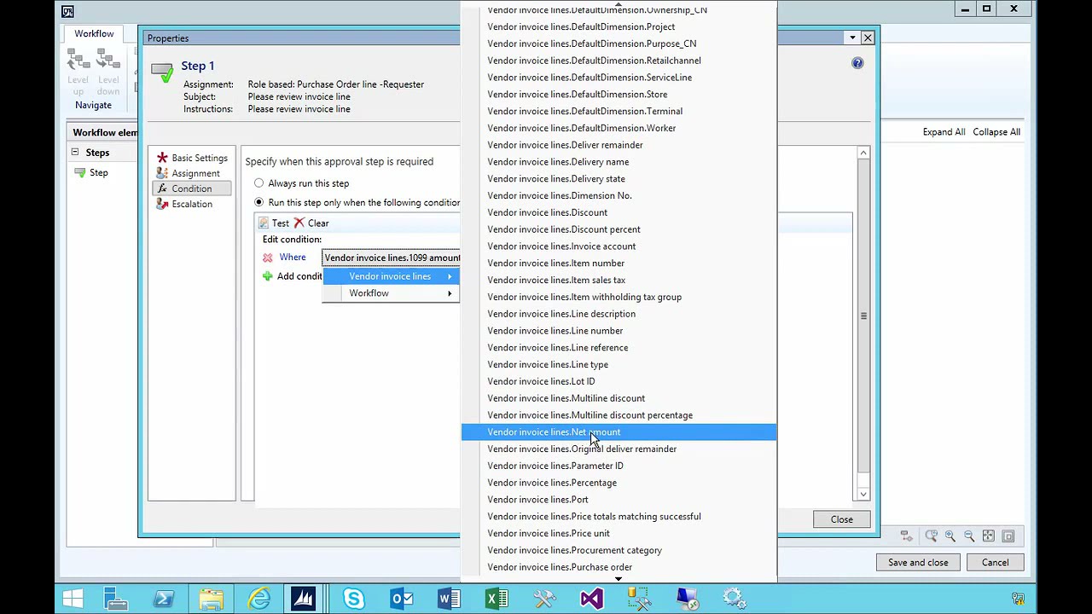Open the Properties title bar dropdown arrow
The height and width of the screenshot is (614, 1092).
tap(852, 38)
